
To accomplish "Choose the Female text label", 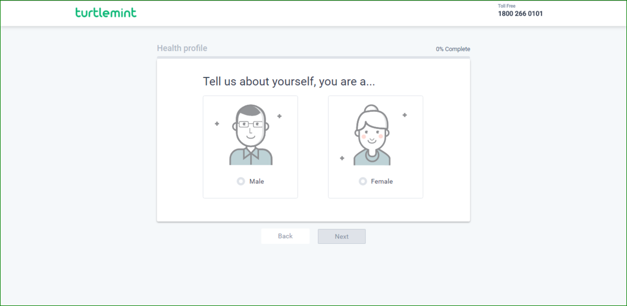I will (382, 182).
